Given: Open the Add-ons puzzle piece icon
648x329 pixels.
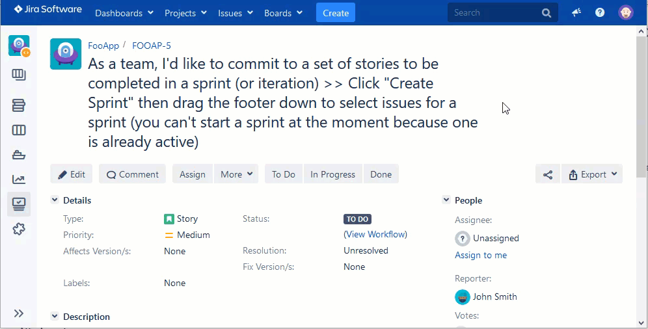Looking at the screenshot, I should tap(19, 229).
